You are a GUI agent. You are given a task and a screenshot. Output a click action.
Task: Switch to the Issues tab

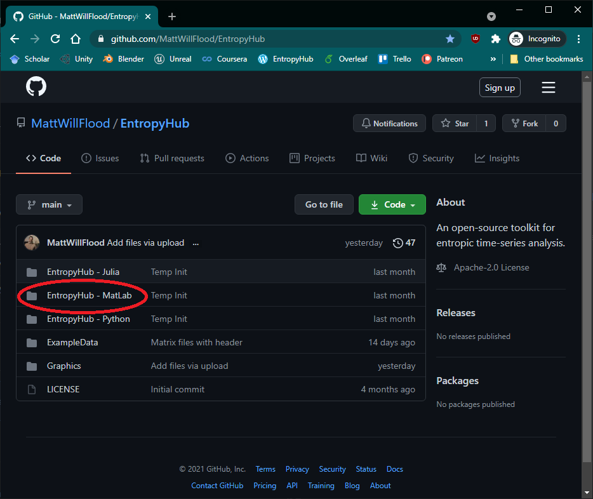coord(100,158)
